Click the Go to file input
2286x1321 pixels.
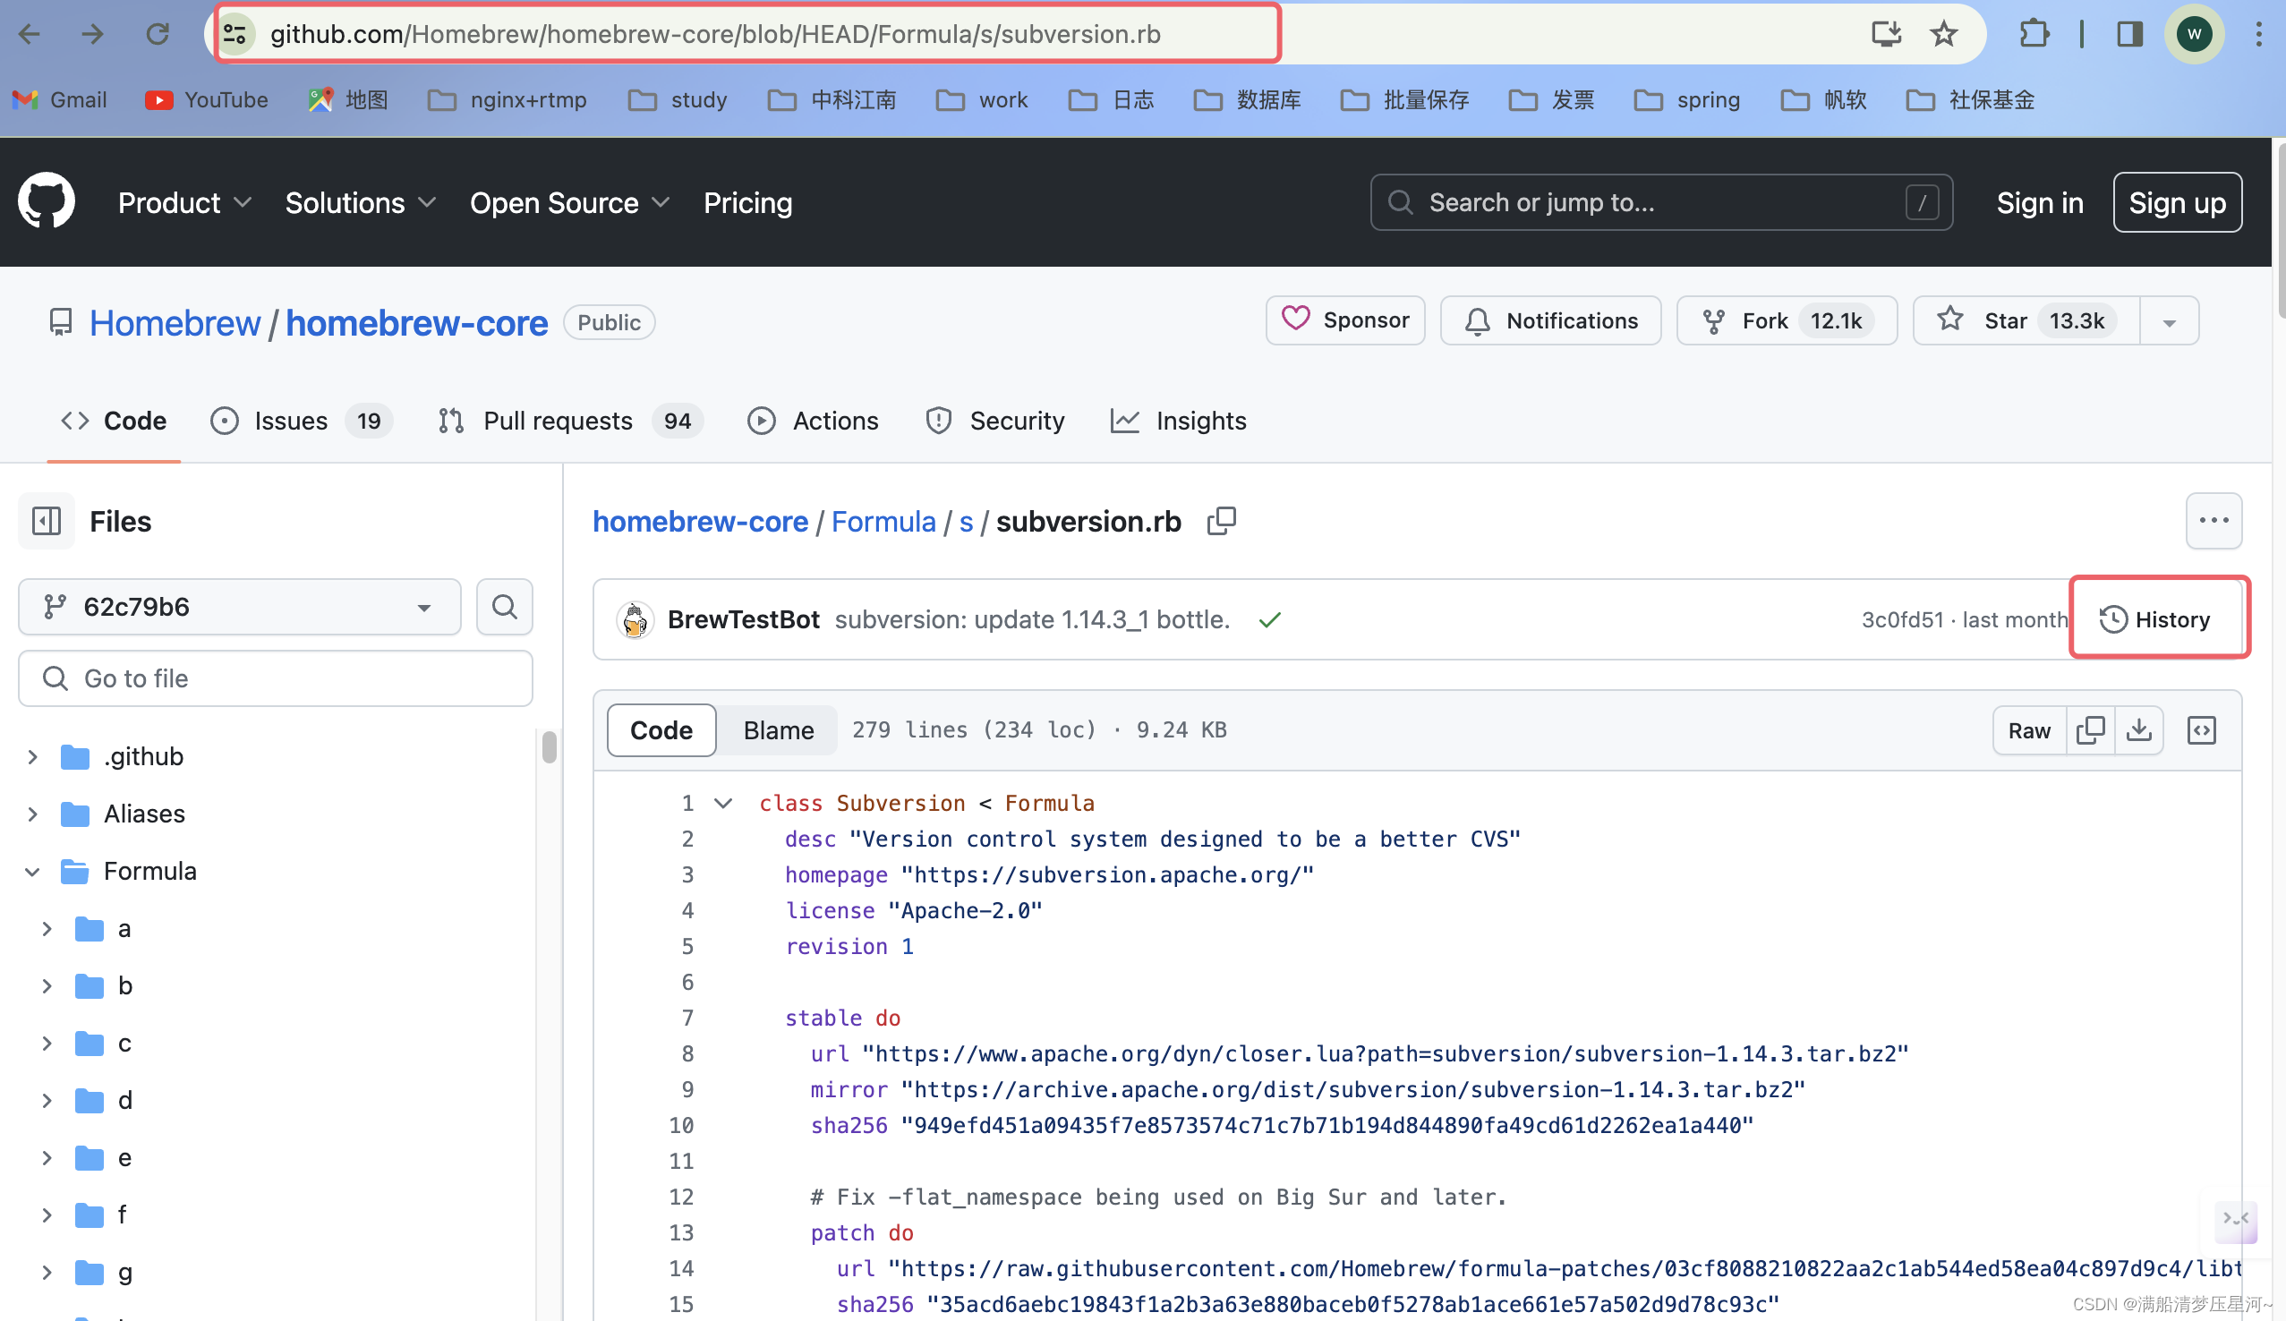click(x=276, y=678)
